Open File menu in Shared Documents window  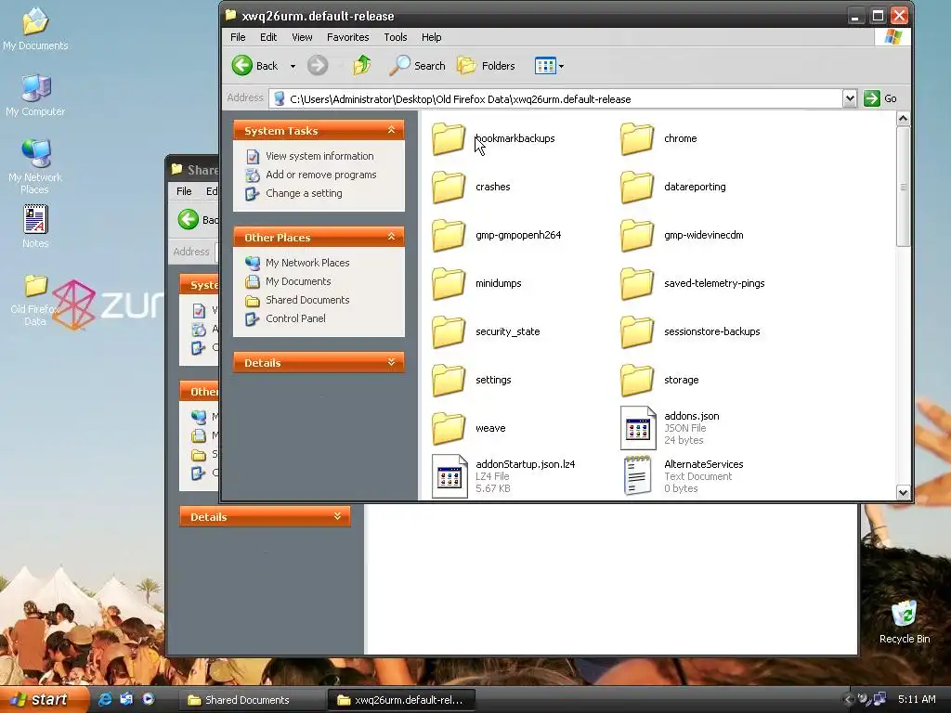click(x=184, y=191)
